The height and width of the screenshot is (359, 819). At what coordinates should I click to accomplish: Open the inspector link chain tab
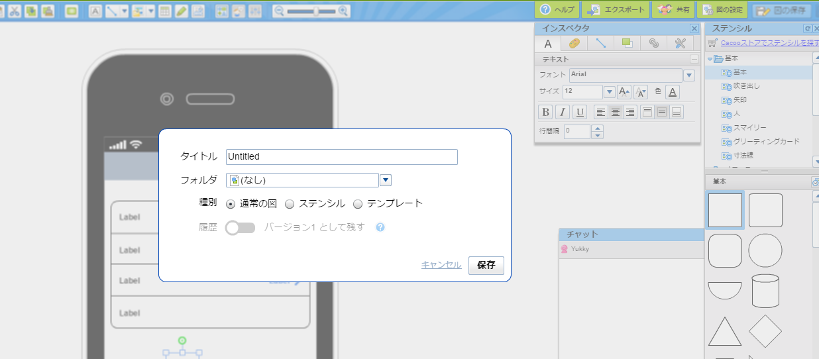tap(653, 43)
